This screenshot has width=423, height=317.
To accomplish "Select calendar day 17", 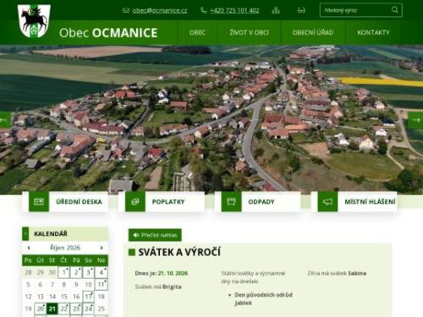I will point(88,297).
